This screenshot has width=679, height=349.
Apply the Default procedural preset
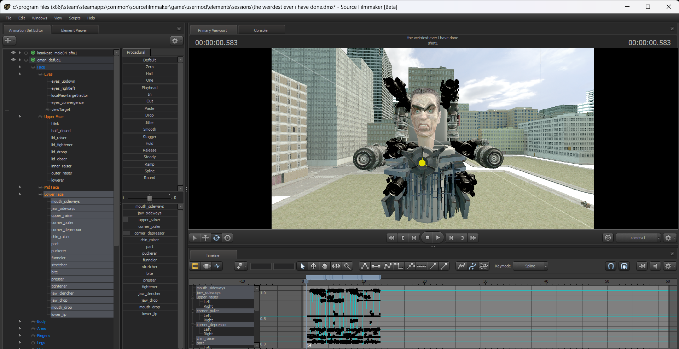click(x=150, y=60)
